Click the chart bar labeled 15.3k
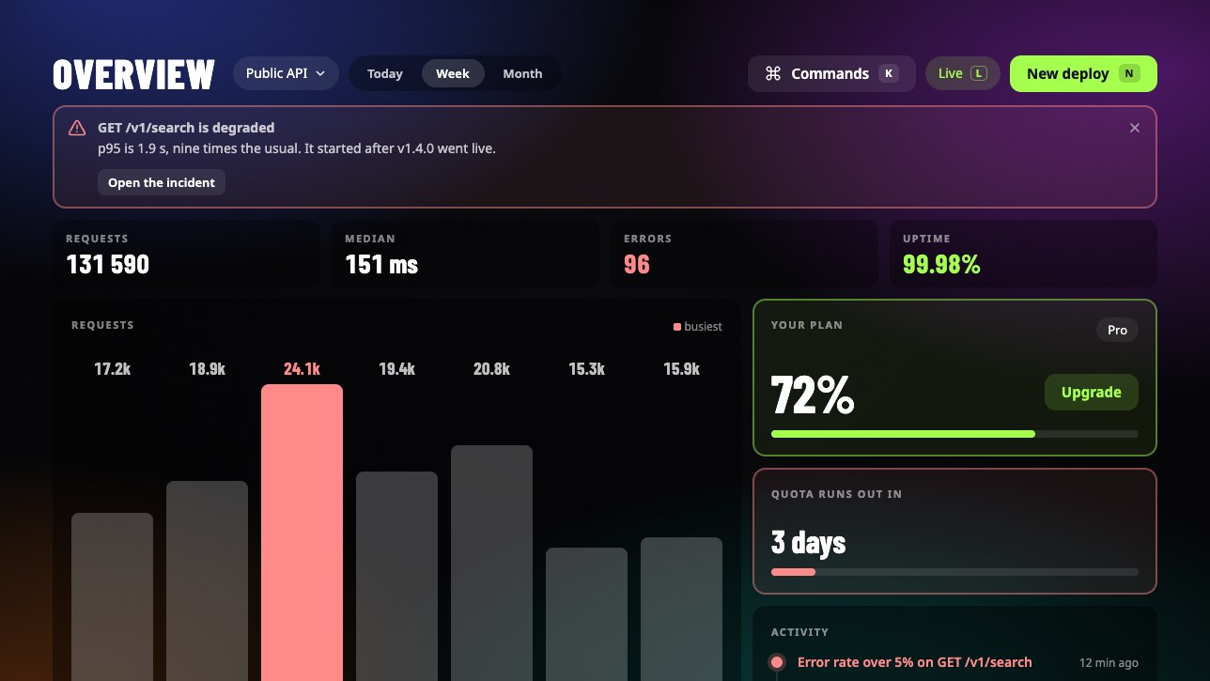The height and width of the screenshot is (681, 1210). tap(586, 614)
